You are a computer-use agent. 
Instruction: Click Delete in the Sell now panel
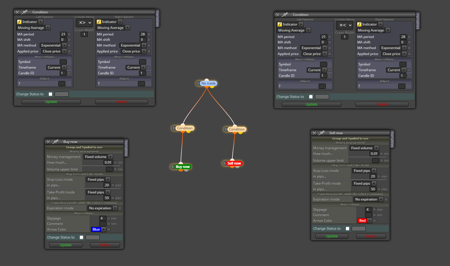[371, 236]
